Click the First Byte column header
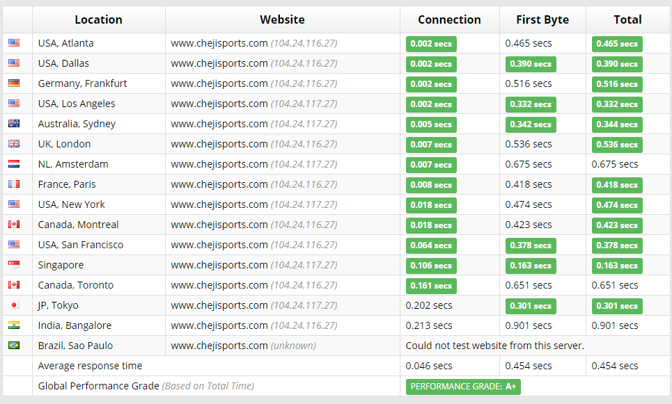672x404 pixels. (x=542, y=19)
